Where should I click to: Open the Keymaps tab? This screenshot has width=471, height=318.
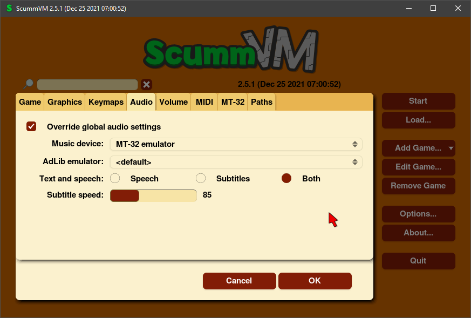[106, 102]
